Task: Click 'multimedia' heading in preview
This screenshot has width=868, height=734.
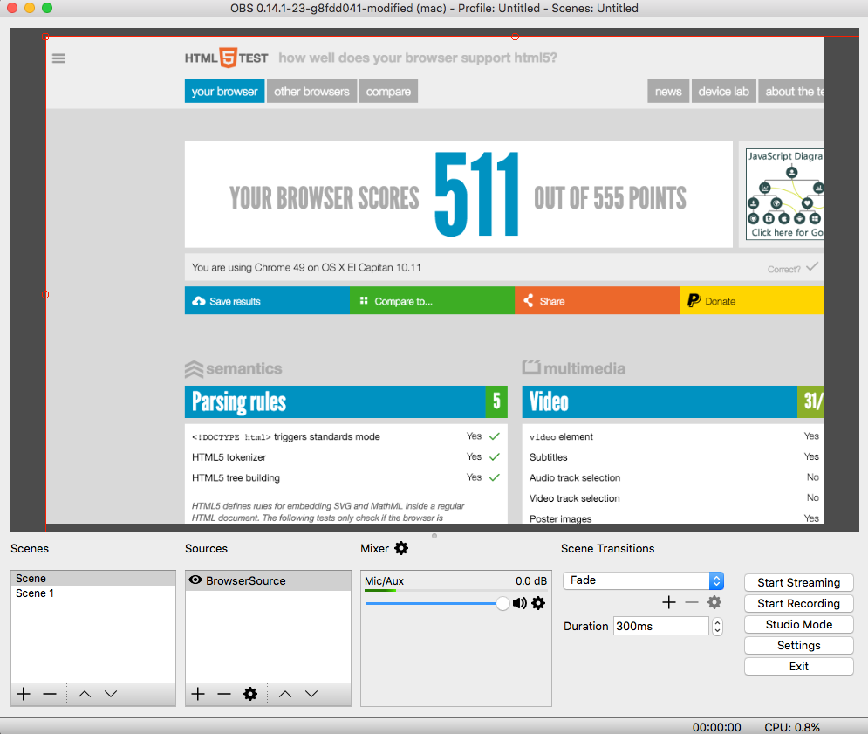Action: 573,367
